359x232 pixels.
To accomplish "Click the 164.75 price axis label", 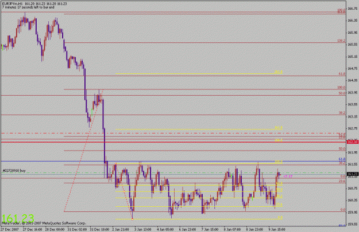I will 353,68.
